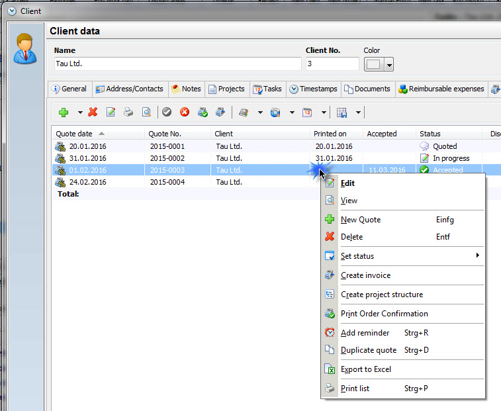Viewport: 501px width, 411px height.
Task: Choose Create invoice from context menu
Action: click(365, 275)
